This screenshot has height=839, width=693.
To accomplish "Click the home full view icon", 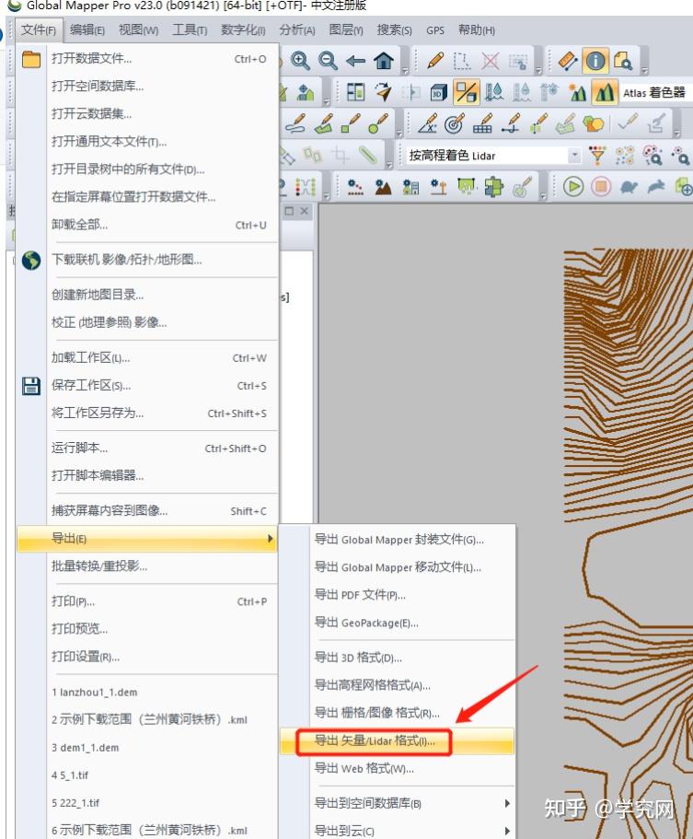I will pos(384,61).
